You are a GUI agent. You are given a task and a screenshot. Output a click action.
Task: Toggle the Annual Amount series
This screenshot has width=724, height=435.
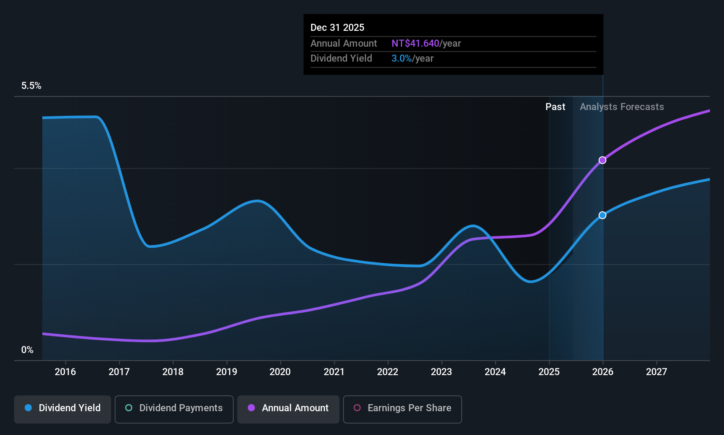point(288,409)
